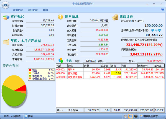166x119 pixels.
Task: Open the 常用功能 menu
Action: 18,10
